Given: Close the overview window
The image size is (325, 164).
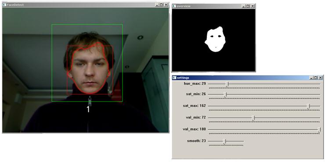Looking at the screenshot, I should click(253, 6).
